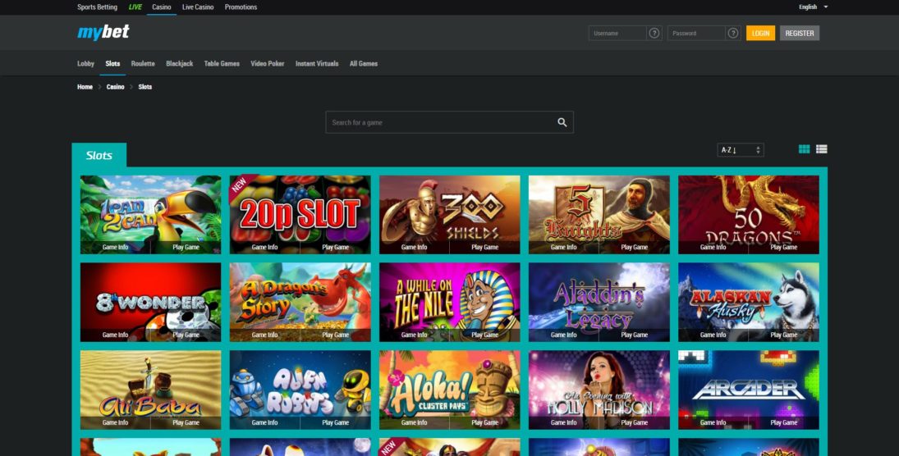Click the REGISTER button
899x456 pixels.
pyautogui.click(x=800, y=34)
